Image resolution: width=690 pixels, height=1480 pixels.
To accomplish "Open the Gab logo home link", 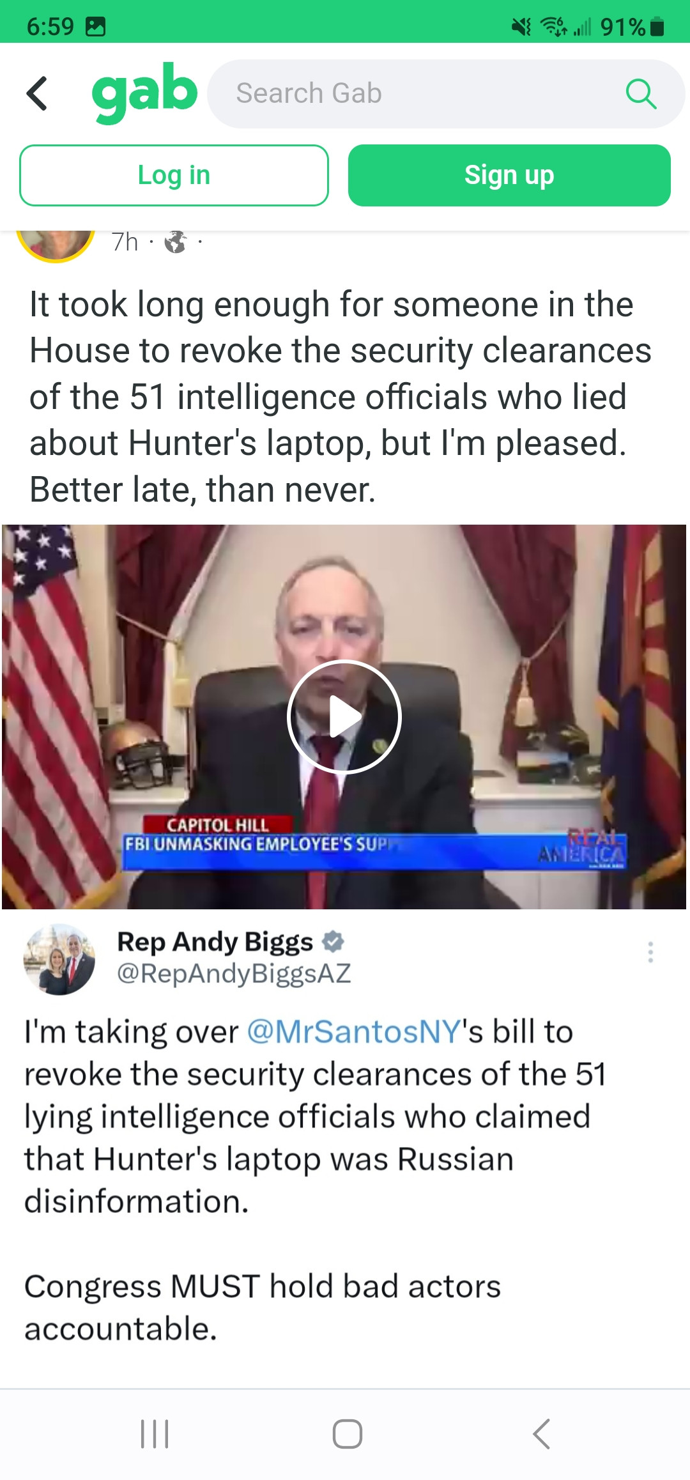I will (144, 93).
